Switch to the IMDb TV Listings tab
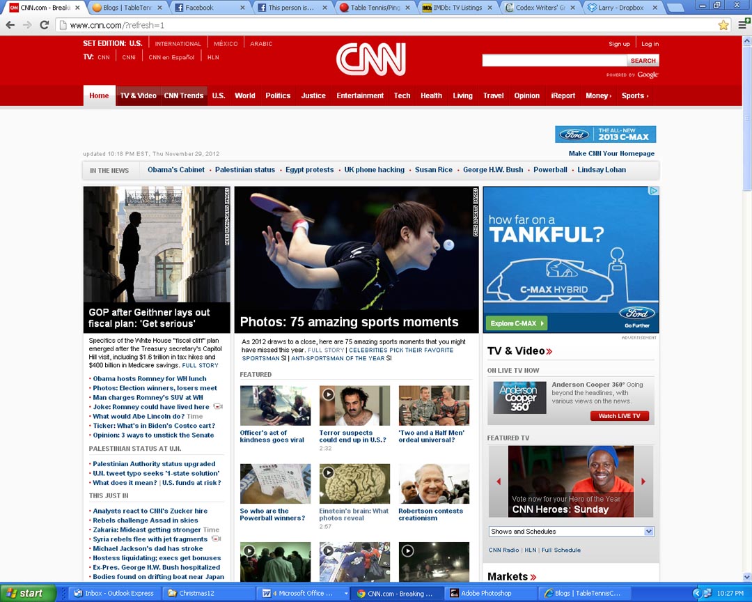 457,8
